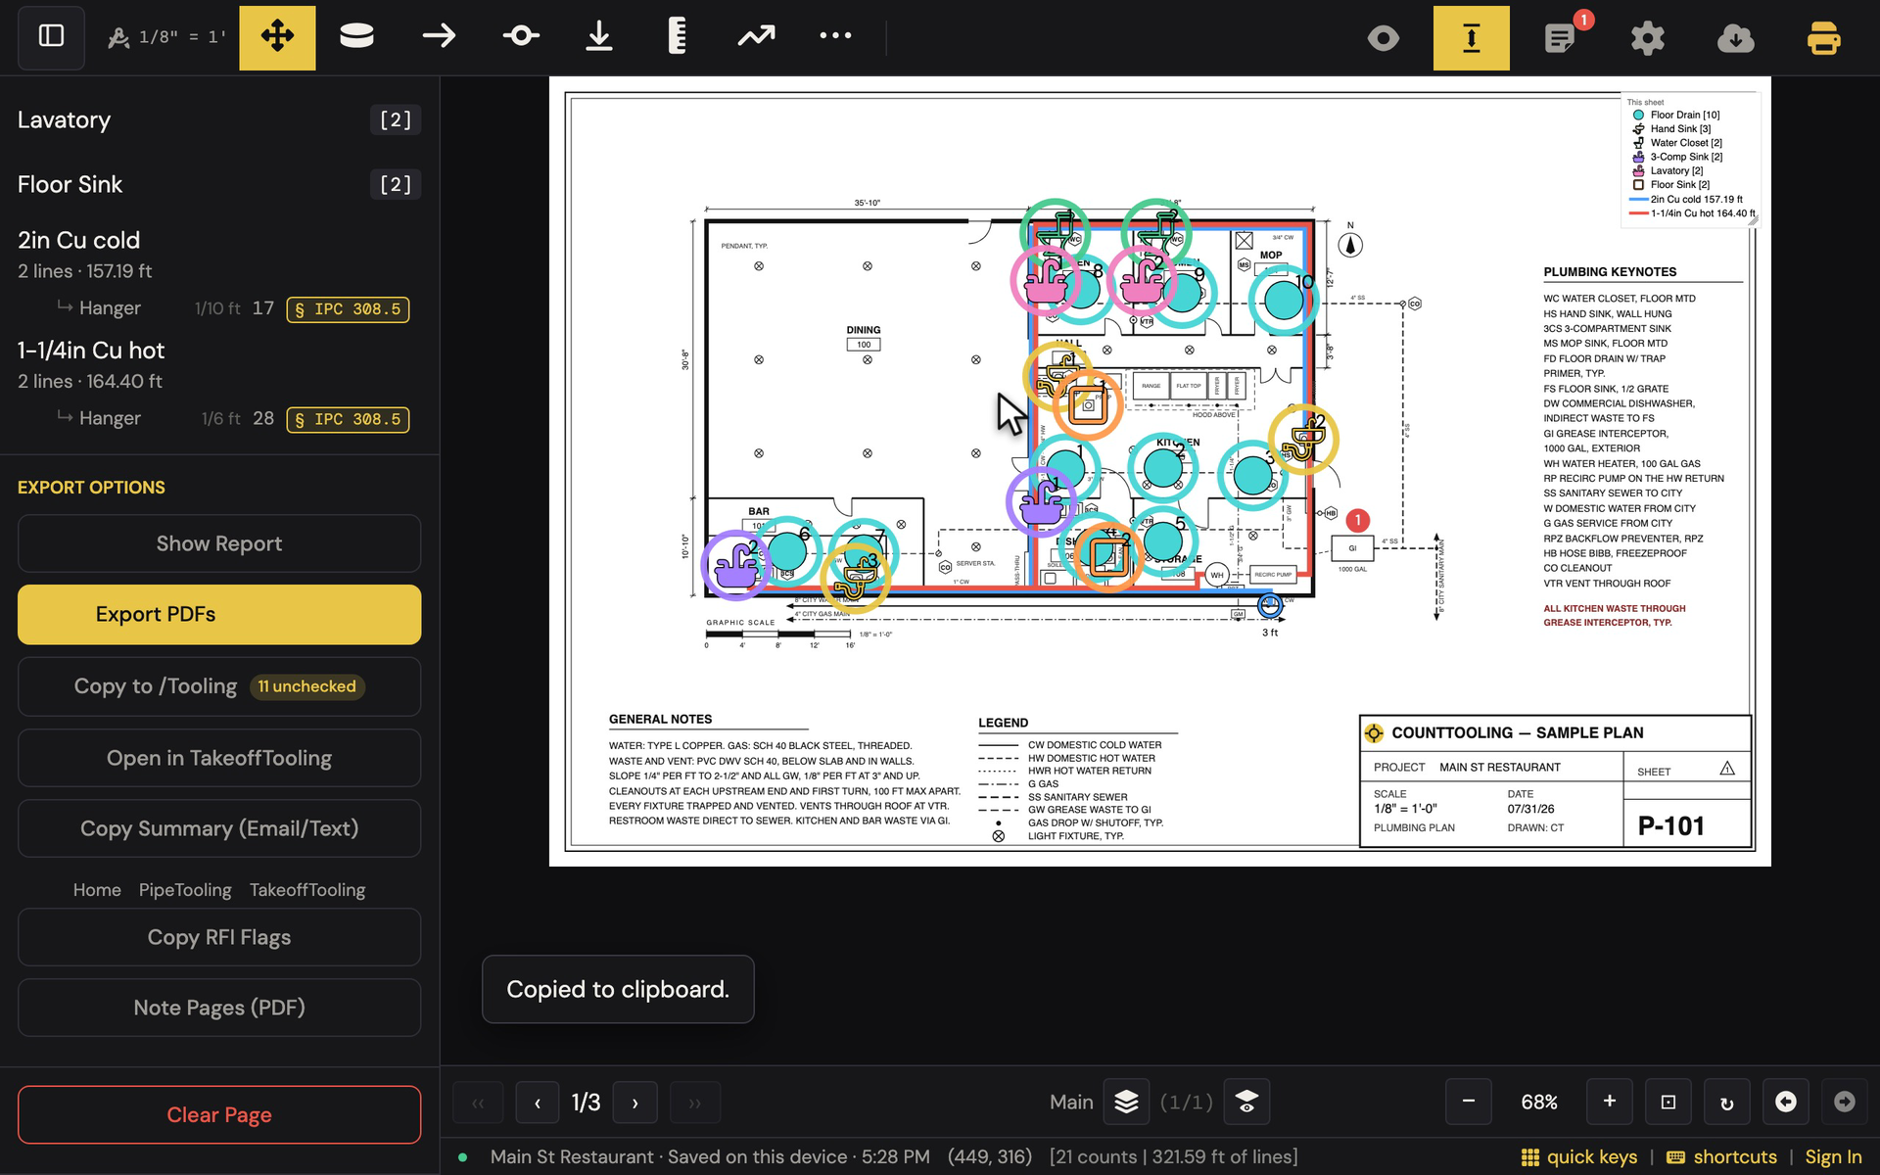
Task: Open the TakeoffTooling link
Action: [x=307, y=890]
